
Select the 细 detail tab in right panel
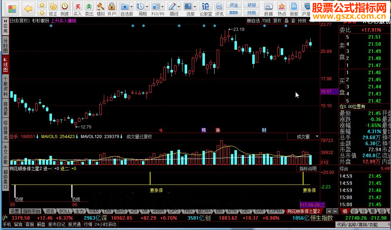click(x=345, y=211)
